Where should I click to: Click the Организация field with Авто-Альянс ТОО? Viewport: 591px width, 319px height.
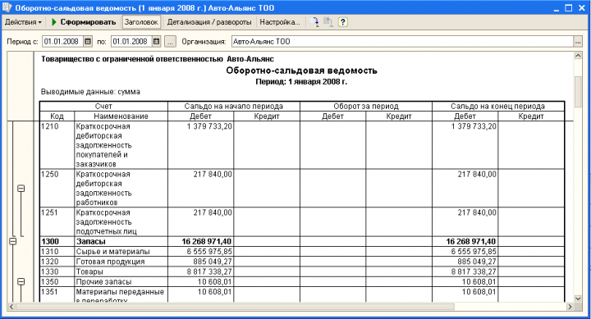tap(402, 42)
